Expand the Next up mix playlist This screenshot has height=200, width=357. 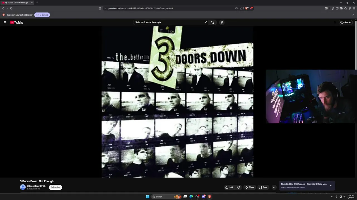coord(331,186)
